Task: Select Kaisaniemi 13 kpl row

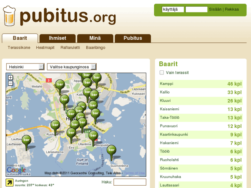Action: coord(201,109)
